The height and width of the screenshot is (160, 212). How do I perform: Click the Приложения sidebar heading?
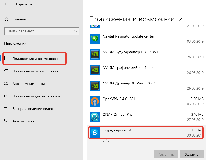click(x=15, y=44)
